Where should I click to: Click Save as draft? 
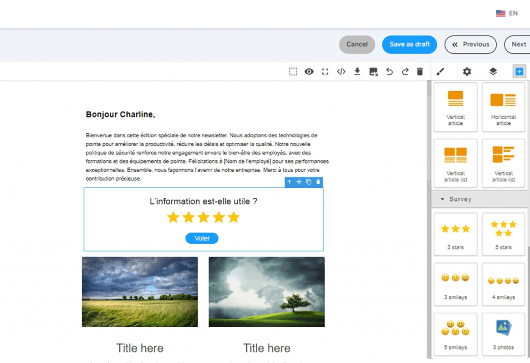tap(409, 45)
